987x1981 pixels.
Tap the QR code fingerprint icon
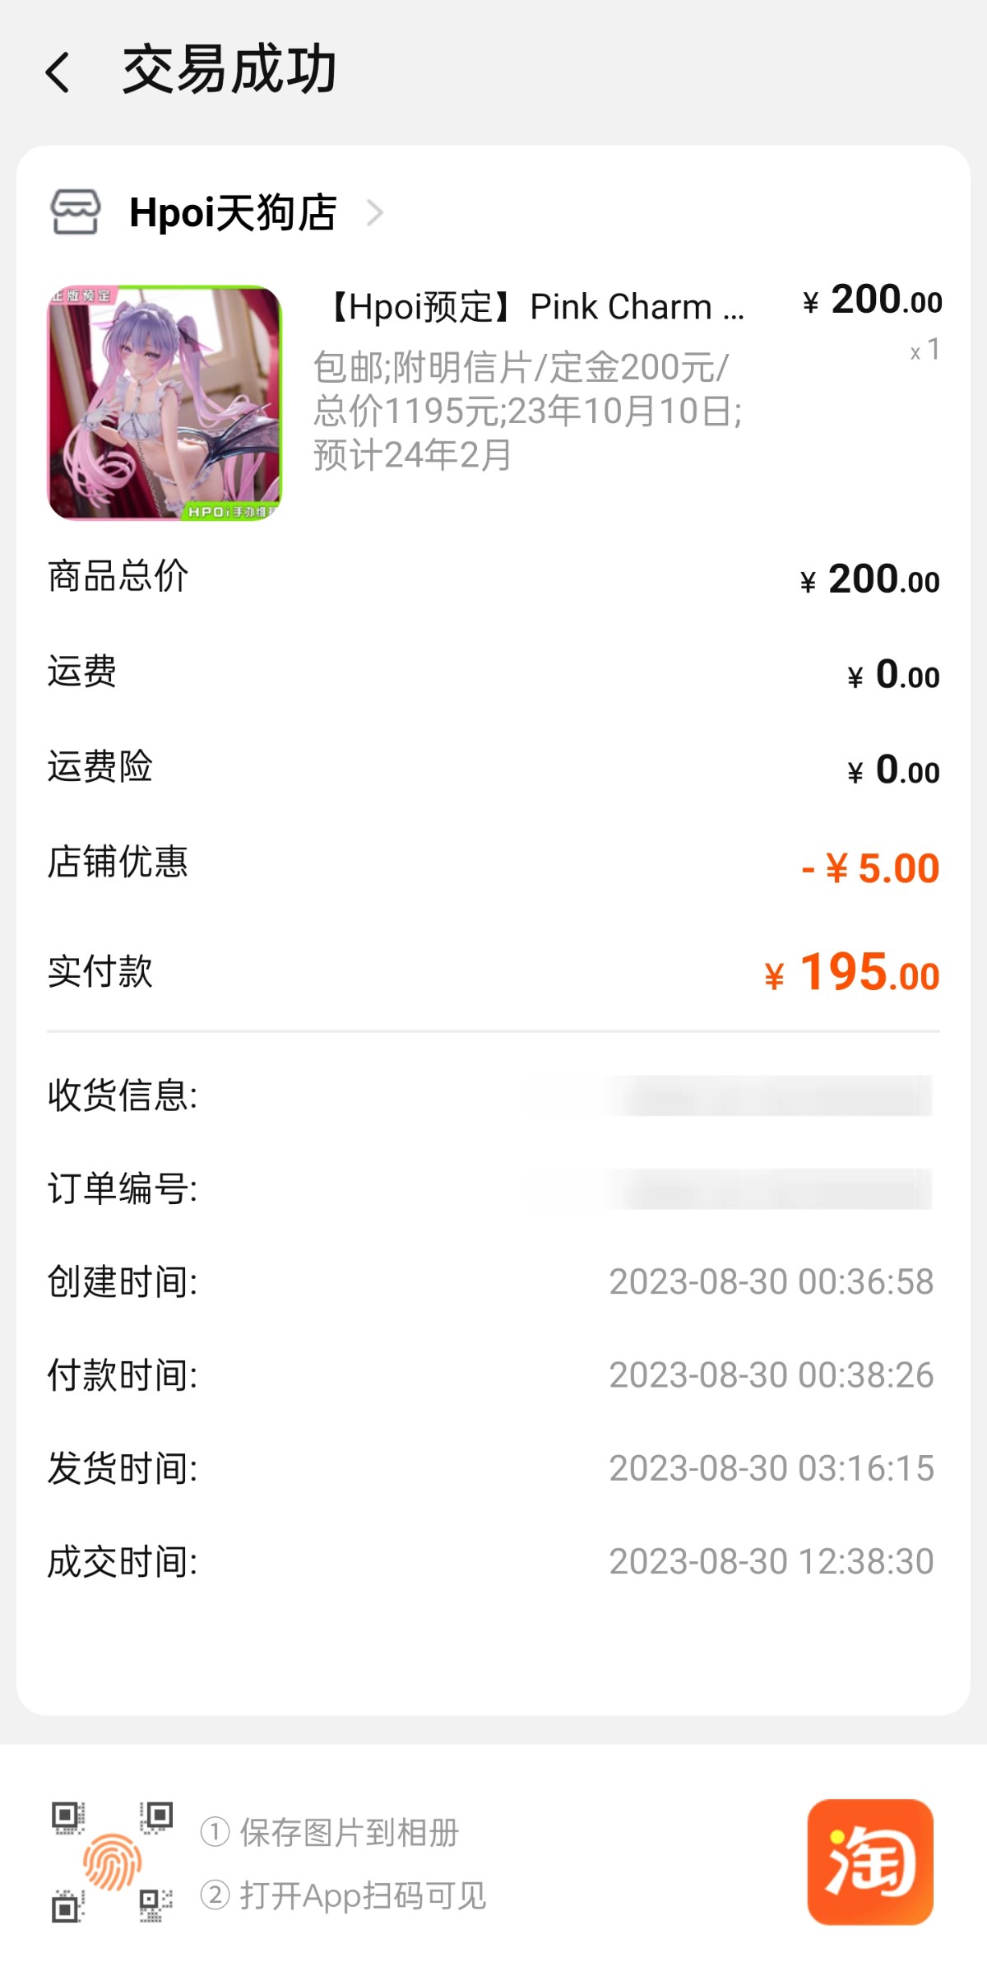pyautogui.click(x=112, y=1862)
